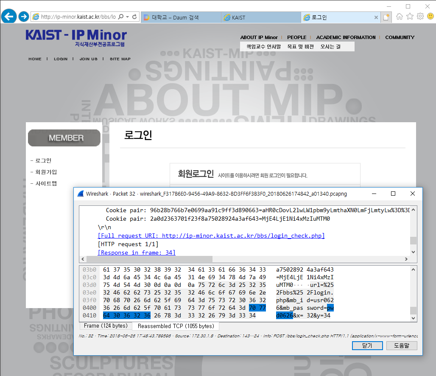436x376 pixels.
Task: Open 회원가입 in the MEMBER sidebar
Action: tap(46, 172)
